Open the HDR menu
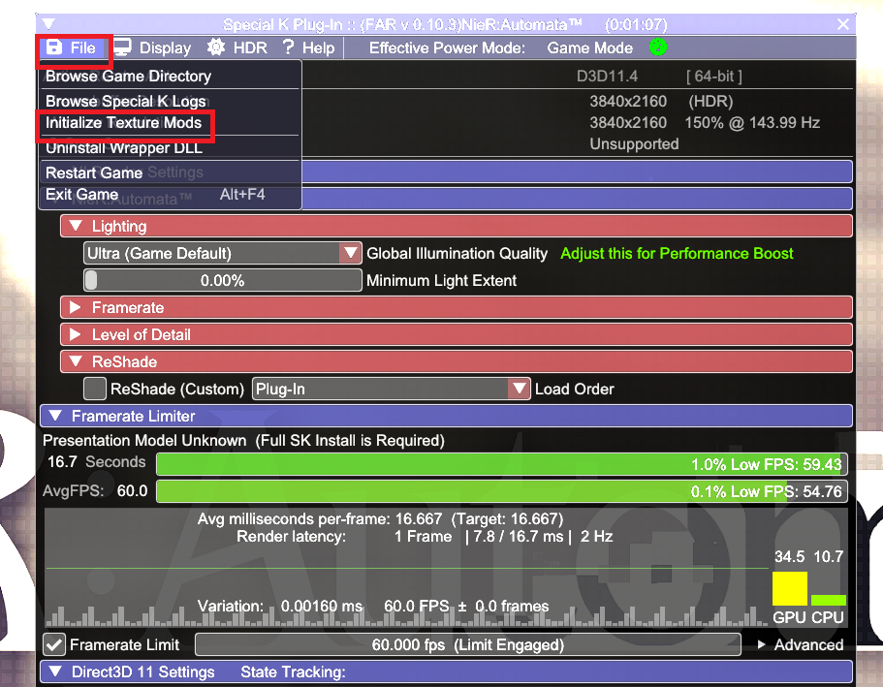Viewport: 883px width, 687px height. 237,48
